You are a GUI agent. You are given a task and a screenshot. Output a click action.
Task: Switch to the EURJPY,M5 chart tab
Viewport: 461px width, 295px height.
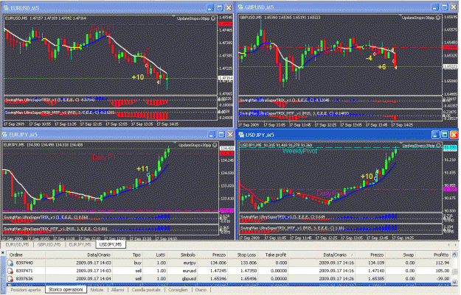coord(80,244)
